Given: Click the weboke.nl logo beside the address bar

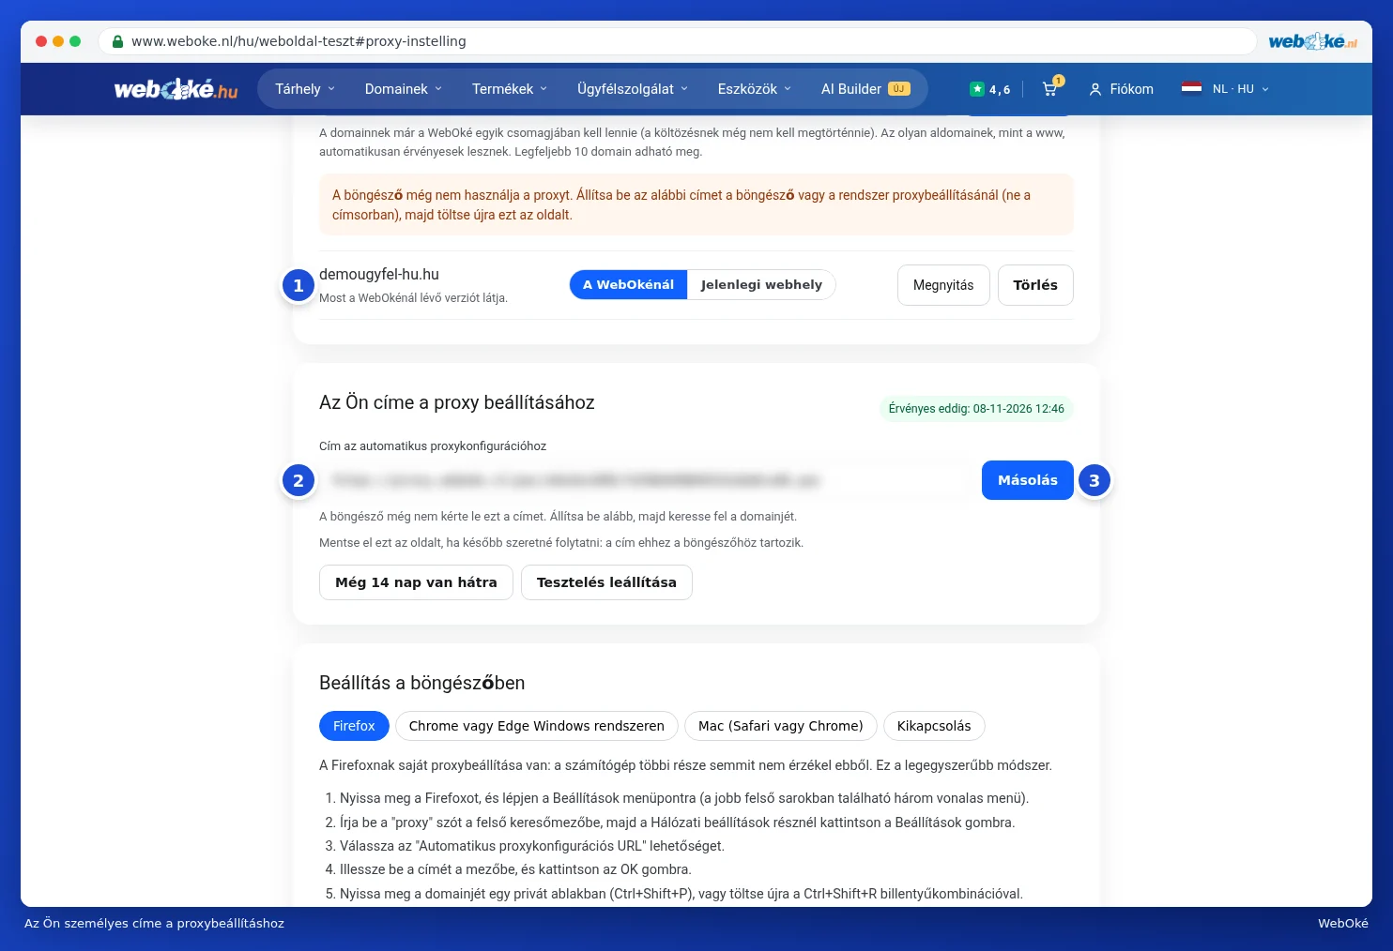Looking at the screenshot, I should 1312,41.
